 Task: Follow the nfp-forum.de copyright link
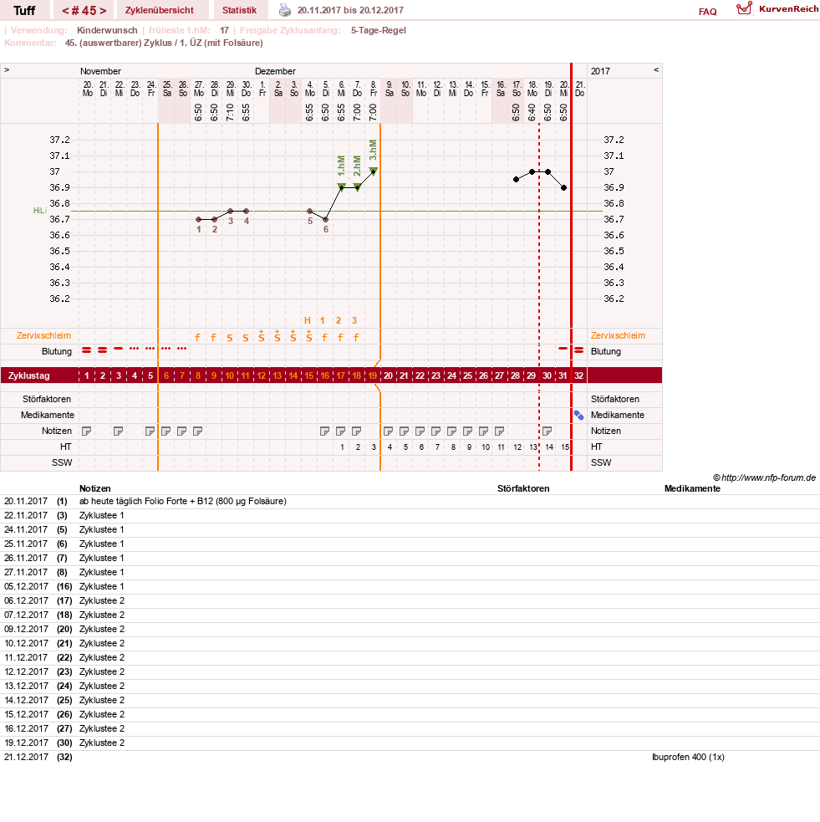tap(765, 477)
